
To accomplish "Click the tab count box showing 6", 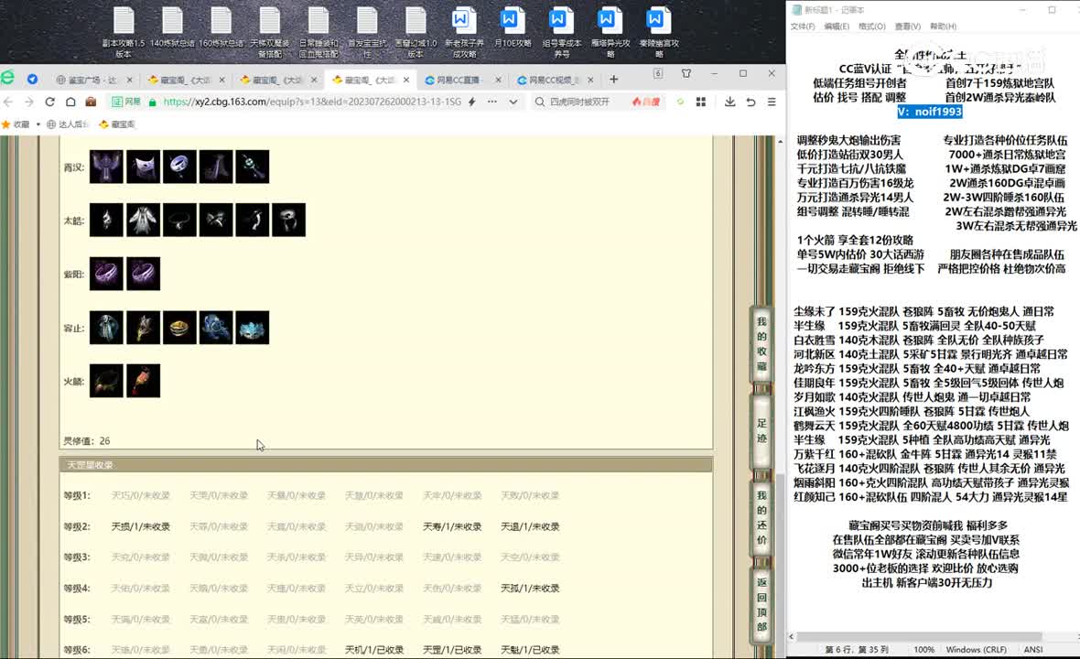I will pos(658,73).
